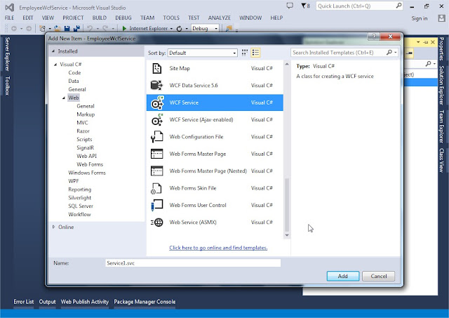
Task: Open the Server Explorer side tab
Action: 7,54
